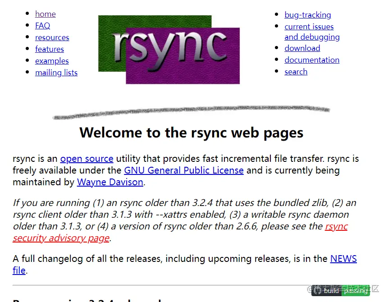This screenshot has width=388, height=302.
Task: Open the documentation link
Action: 312,60
